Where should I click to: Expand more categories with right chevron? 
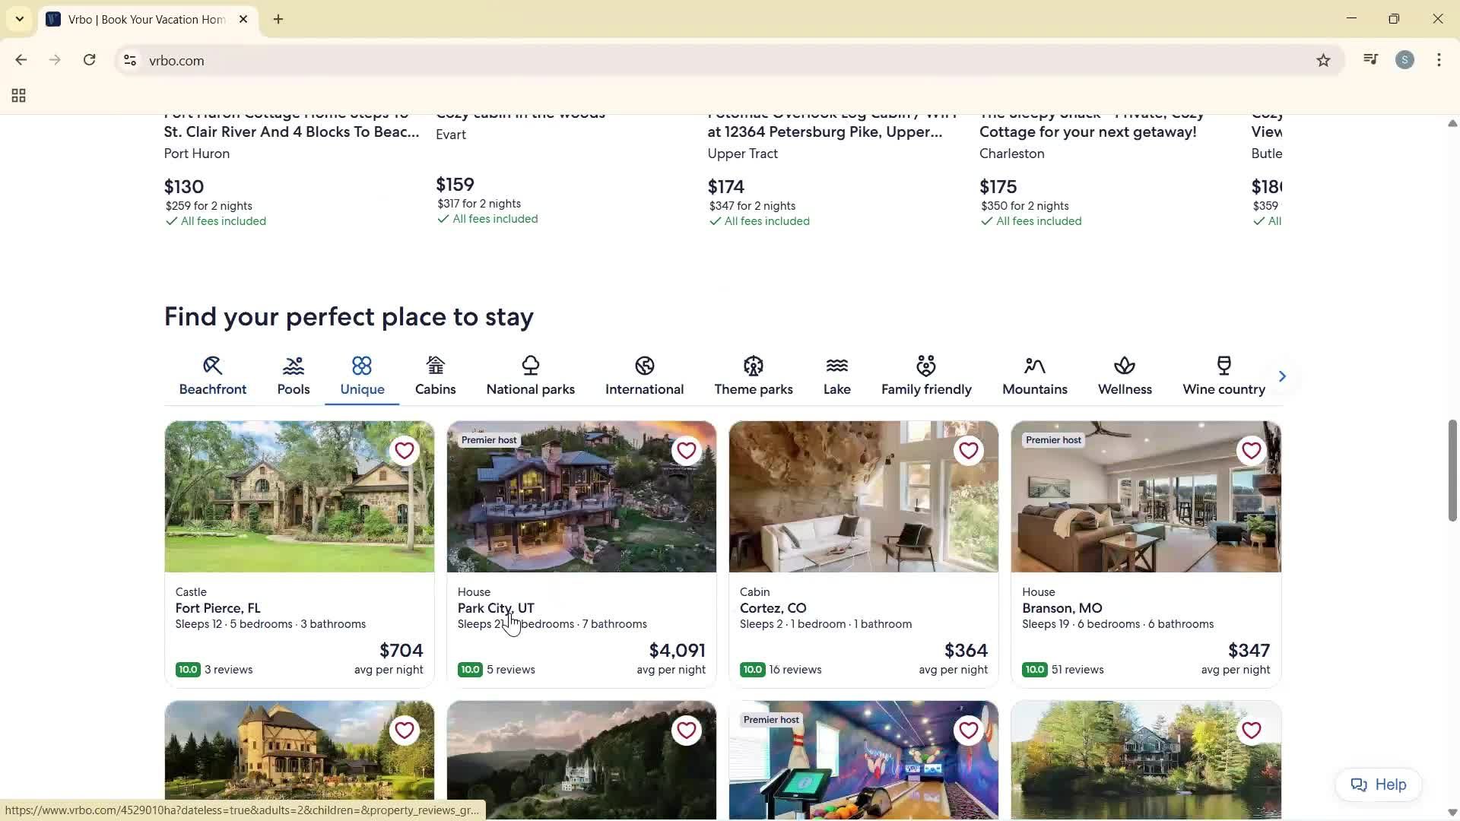(x=1282, y=376)
